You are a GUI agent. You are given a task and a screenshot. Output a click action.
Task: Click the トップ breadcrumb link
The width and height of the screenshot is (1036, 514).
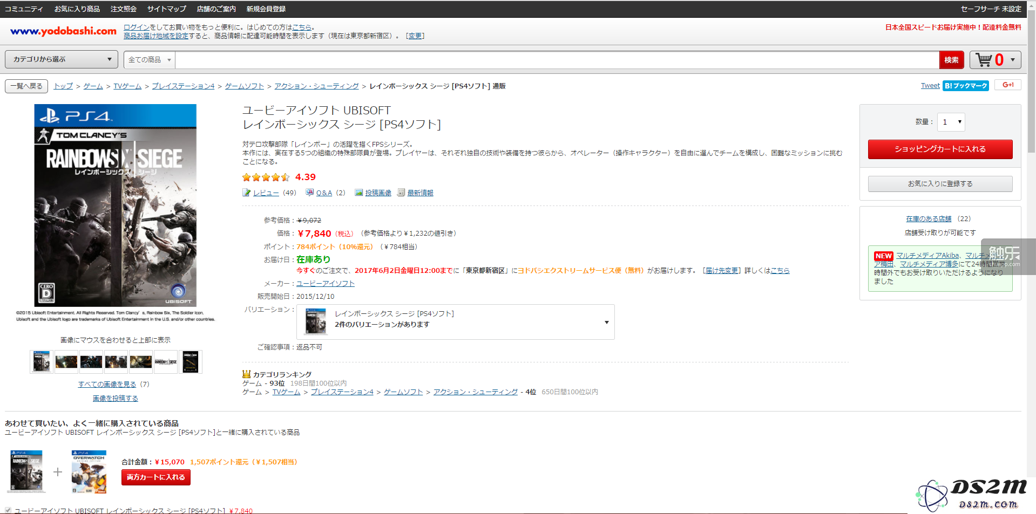pos(63,86)
